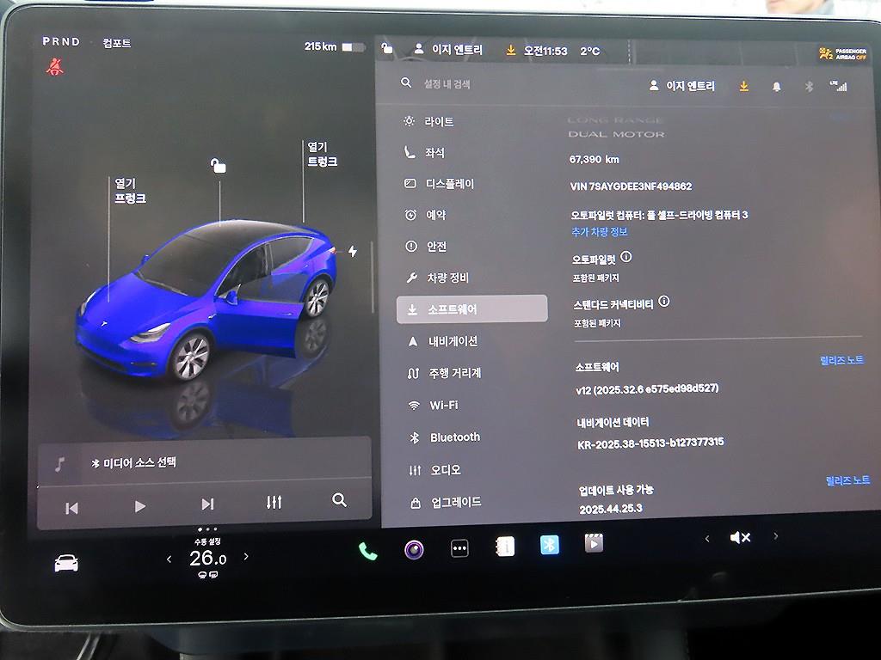Toggle the muted volume speaker icon
The height and width of the screenshot is (660, 881).
click(739, 537)
